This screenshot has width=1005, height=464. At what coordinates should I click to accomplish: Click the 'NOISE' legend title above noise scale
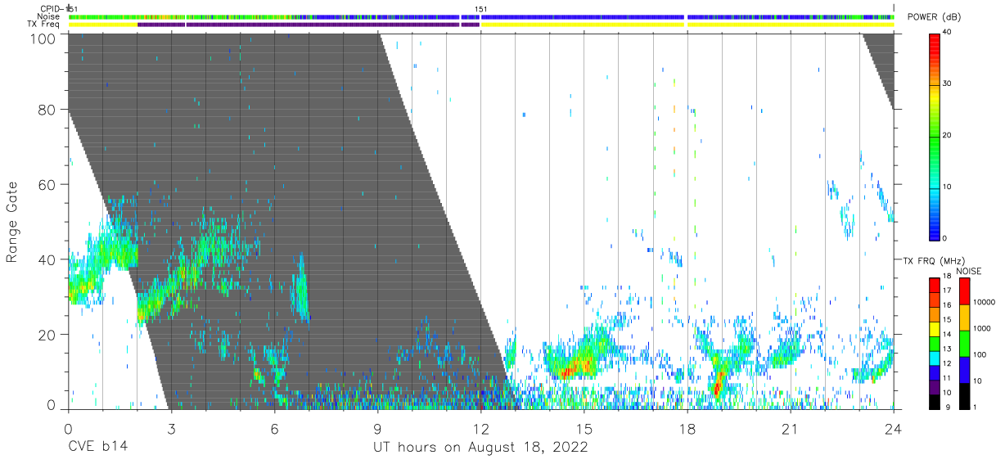click(970, 271)
